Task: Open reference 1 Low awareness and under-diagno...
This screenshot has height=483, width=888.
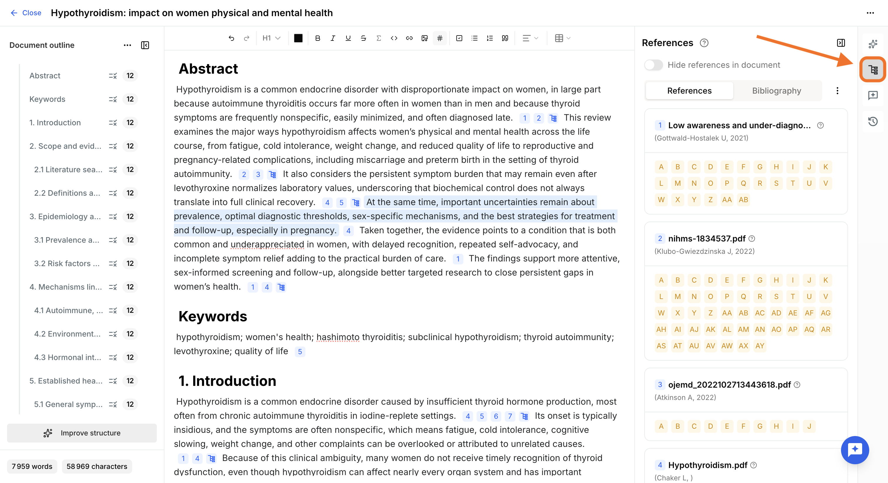Action: point(739,125)
